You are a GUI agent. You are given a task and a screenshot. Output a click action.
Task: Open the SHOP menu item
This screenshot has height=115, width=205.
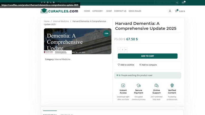(109, 11)
